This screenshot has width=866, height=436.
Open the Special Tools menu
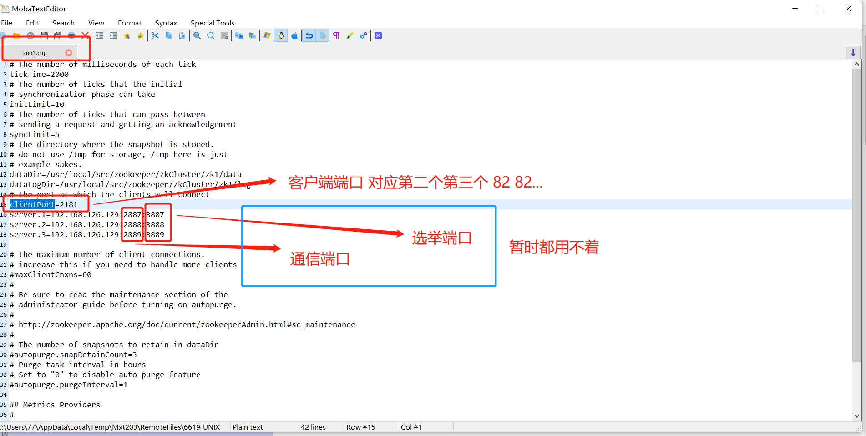pos(213,23)
